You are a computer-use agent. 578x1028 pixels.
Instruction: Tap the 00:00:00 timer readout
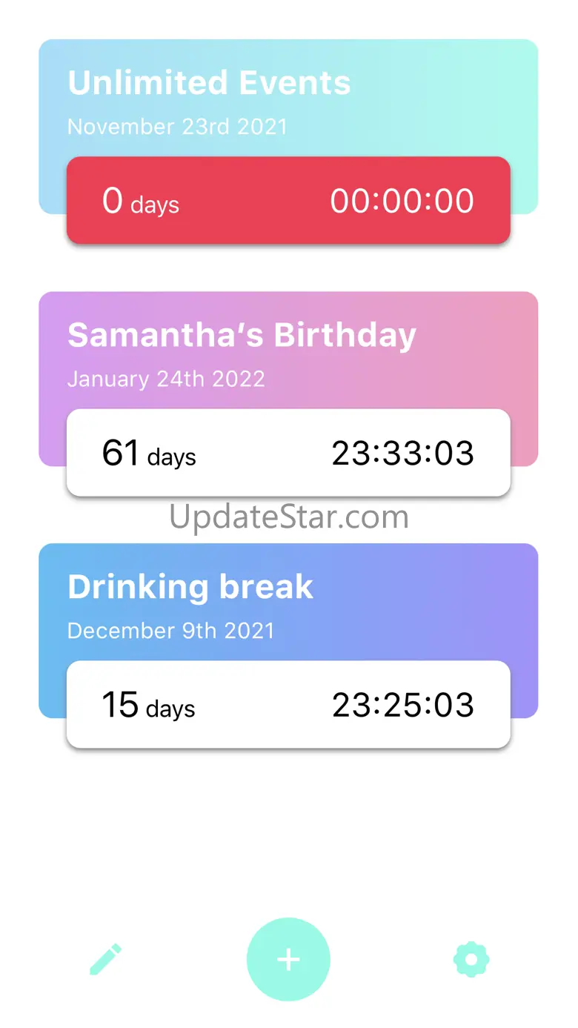[402, 201]
